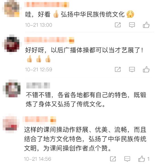
Task: Open the 10-21 14:56 timestamp
Action: [x=38, y=159]
